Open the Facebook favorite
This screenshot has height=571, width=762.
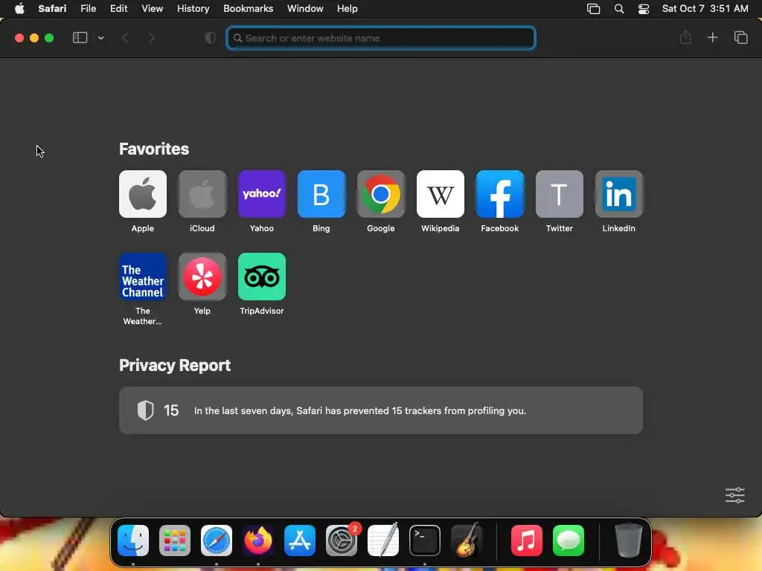[x=499, y=194]
